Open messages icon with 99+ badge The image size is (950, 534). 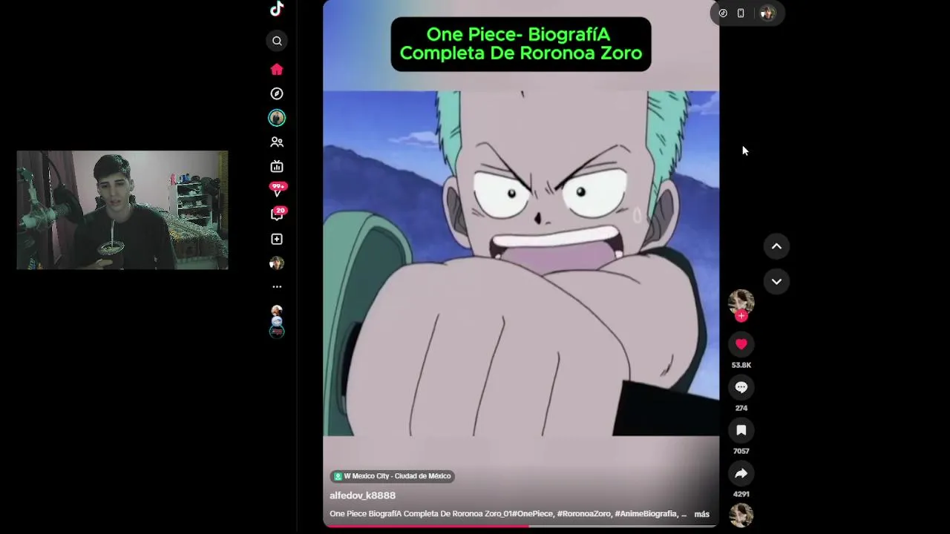click(278, 190)
